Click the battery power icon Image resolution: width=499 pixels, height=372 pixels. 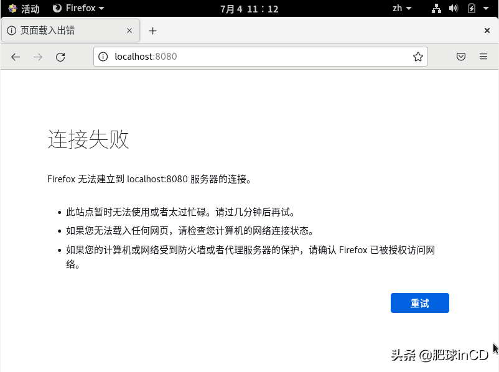(x=472, y=8)
